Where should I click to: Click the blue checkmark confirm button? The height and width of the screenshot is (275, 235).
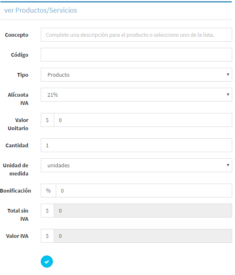tap(47, 262)
